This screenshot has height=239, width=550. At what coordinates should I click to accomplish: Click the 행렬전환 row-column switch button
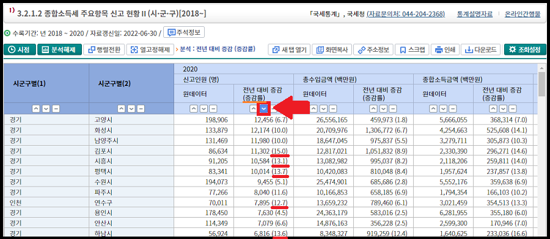(104, 49)
